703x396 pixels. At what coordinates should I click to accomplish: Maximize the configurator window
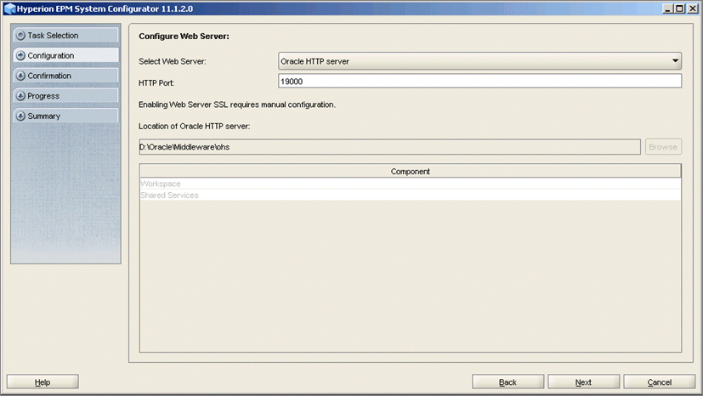(x=680, y=8)
